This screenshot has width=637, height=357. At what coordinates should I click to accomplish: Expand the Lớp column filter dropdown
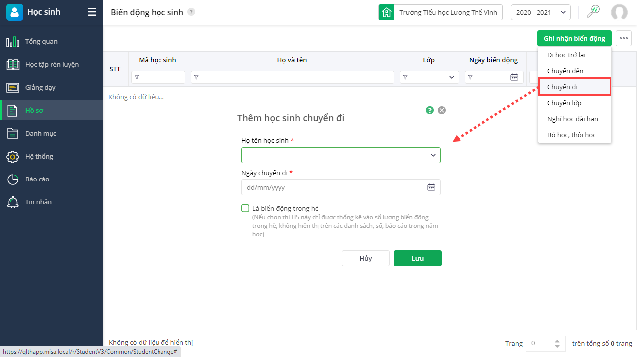pos(452,77)
